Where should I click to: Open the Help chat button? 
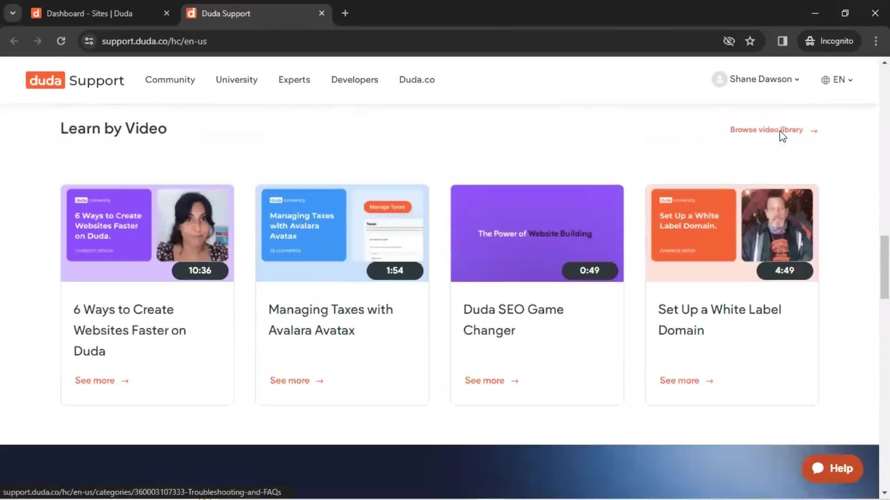(x=833, y=469)
